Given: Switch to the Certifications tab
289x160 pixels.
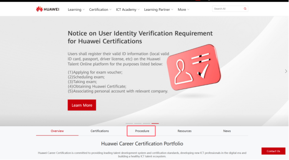Looking at the screenshot, I should 100,131.
